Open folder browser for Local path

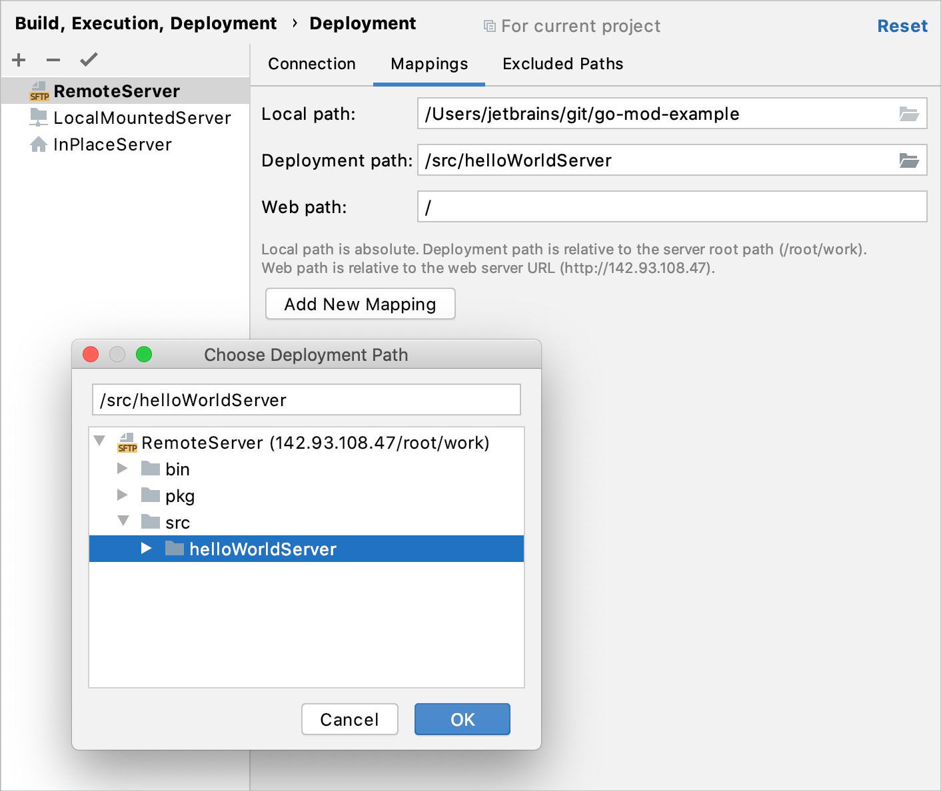click(x=909, y=113)
